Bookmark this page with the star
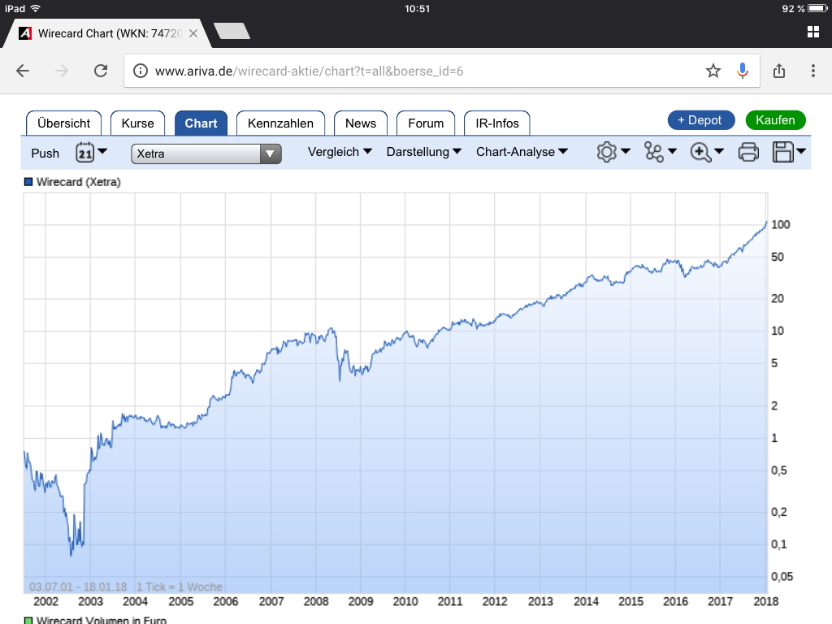Viewport: 832px width, 624px height. (713, 71)
